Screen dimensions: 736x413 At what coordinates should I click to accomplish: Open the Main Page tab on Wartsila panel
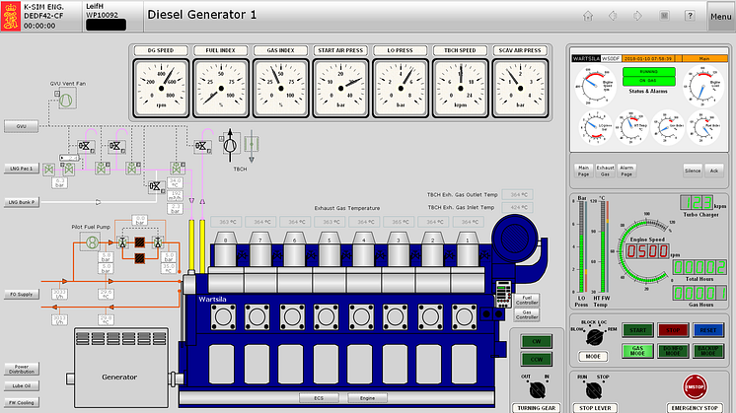pyautogui.click(x=583, y=171)
